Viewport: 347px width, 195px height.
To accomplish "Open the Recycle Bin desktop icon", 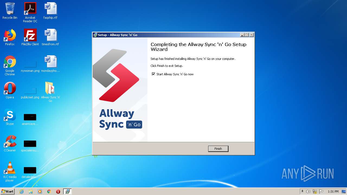I will click(10, 11).
